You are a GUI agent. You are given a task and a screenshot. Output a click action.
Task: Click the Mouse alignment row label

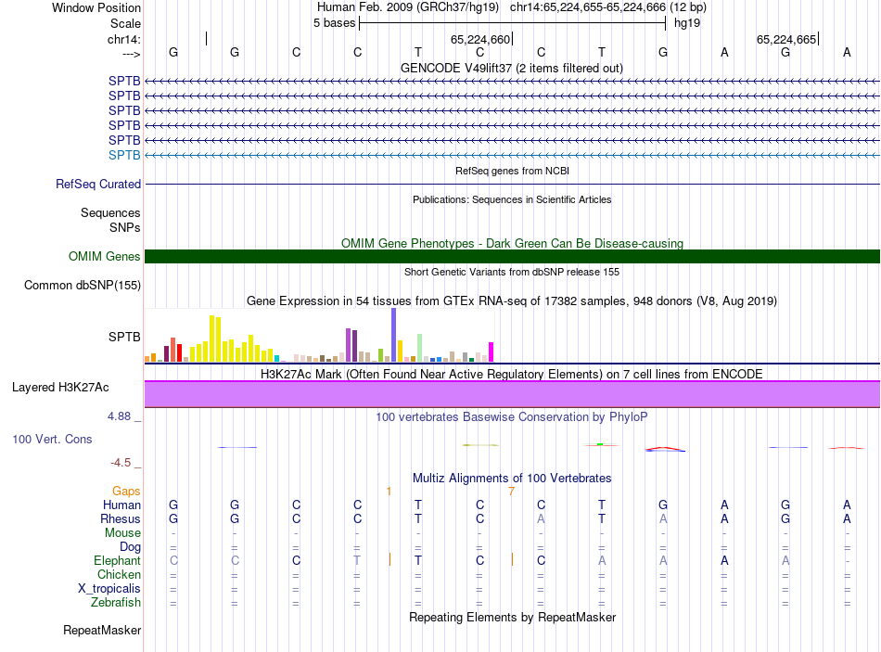pos(122,533)
